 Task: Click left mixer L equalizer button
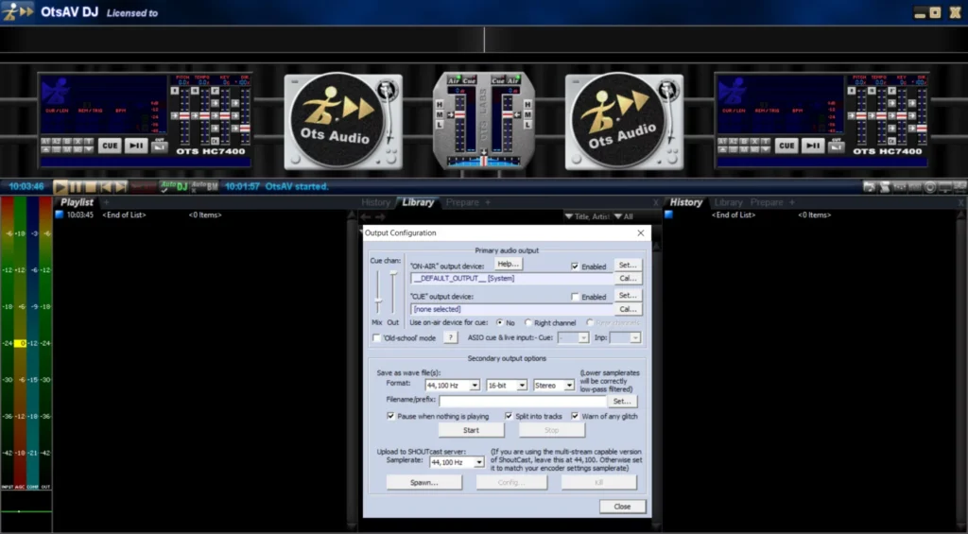pos(440,125)
